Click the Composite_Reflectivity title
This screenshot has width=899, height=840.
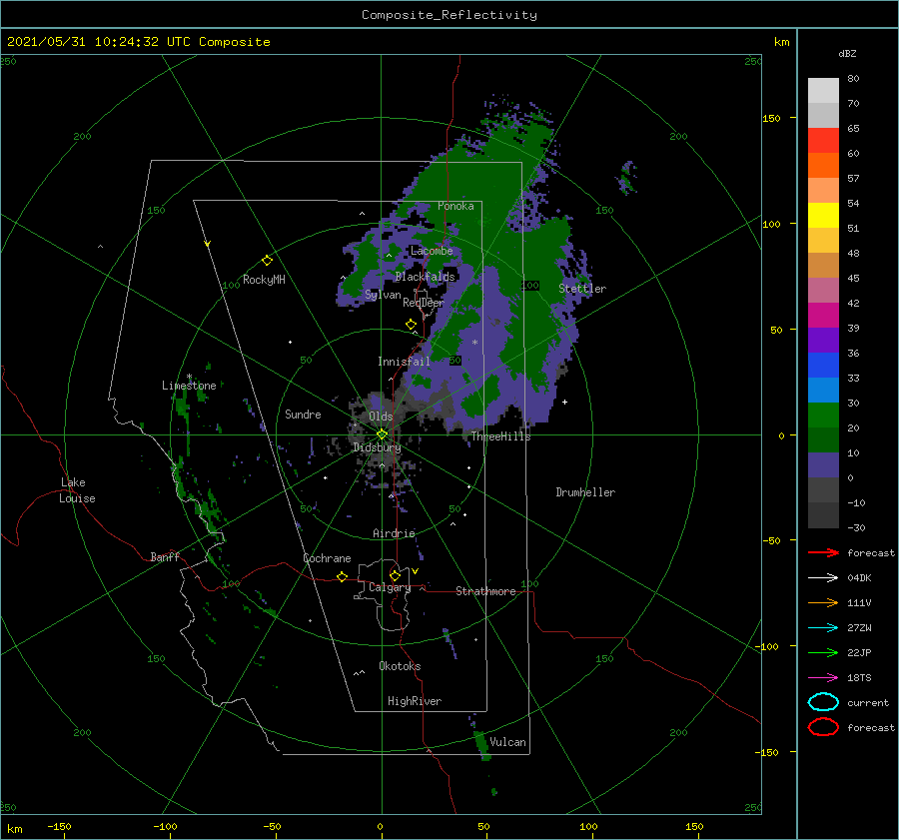click(x=449, y=15)
